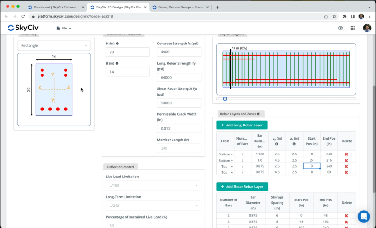Click Add Shear Rebar Layer button
376x228 pixels.
(242, 187)
